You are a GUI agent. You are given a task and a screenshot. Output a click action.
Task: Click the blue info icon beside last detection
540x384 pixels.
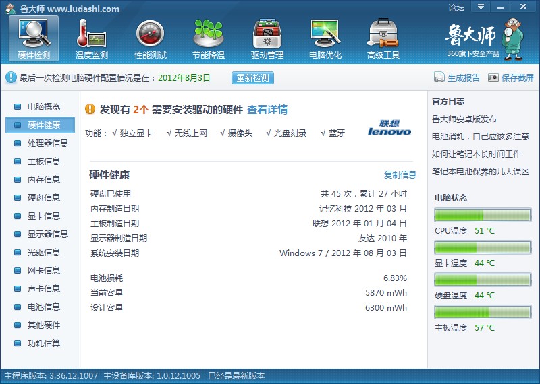[11, 77]
